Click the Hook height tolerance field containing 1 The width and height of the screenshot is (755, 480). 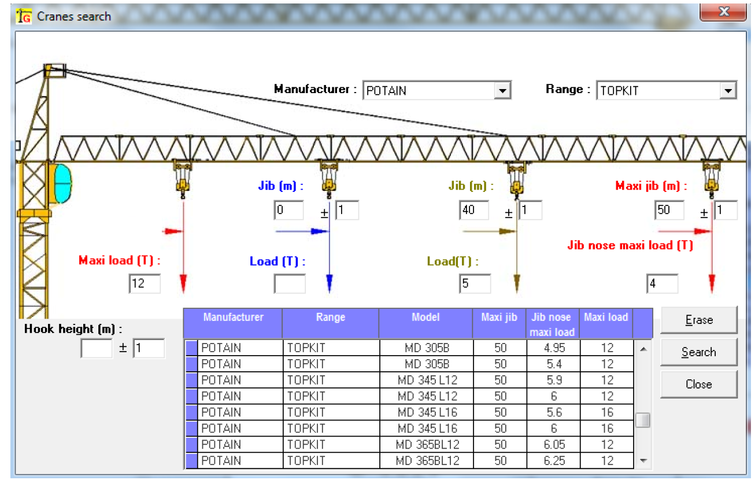[x=149, y=349]
